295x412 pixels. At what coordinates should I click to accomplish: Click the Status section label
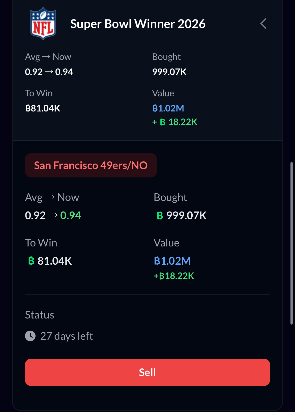coord(40,315)
